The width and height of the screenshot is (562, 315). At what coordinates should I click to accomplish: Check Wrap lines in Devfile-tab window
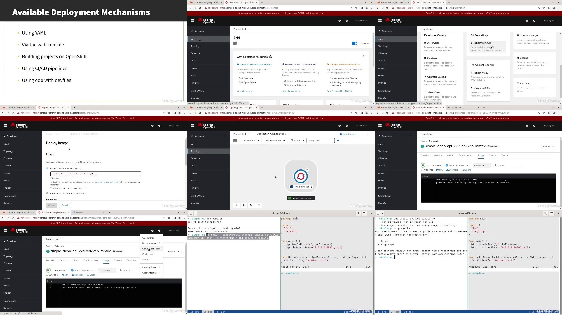47,275
